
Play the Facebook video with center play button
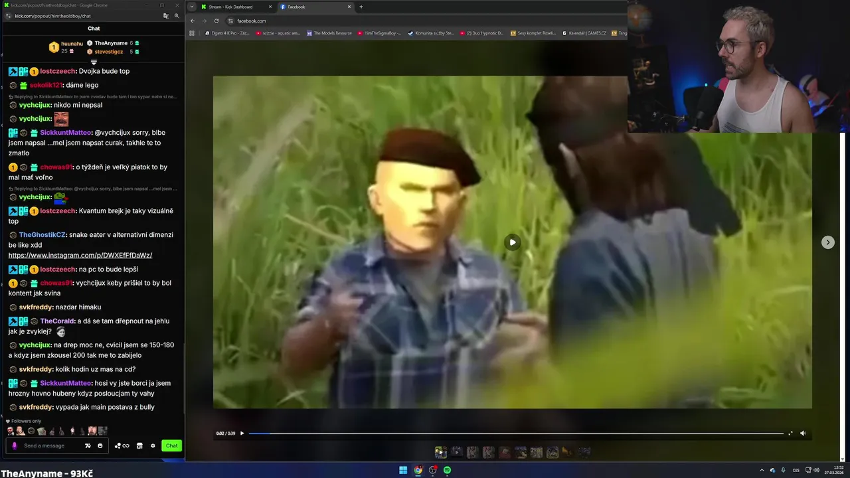point(512,242)
